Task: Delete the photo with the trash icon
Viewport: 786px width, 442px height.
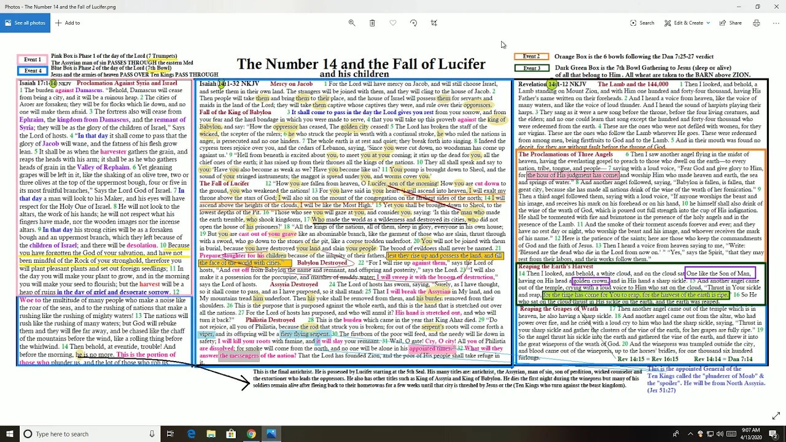Action: [x=372, y=23]
